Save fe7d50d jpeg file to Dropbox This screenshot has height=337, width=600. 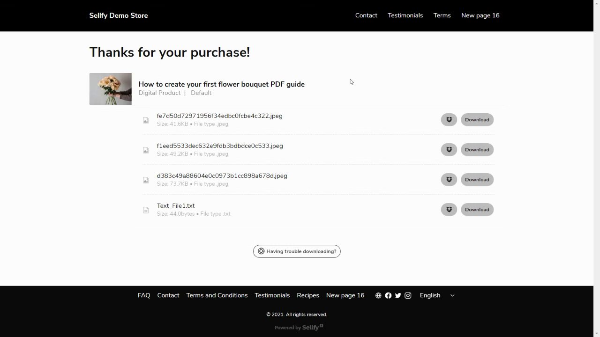pos(449,120)
